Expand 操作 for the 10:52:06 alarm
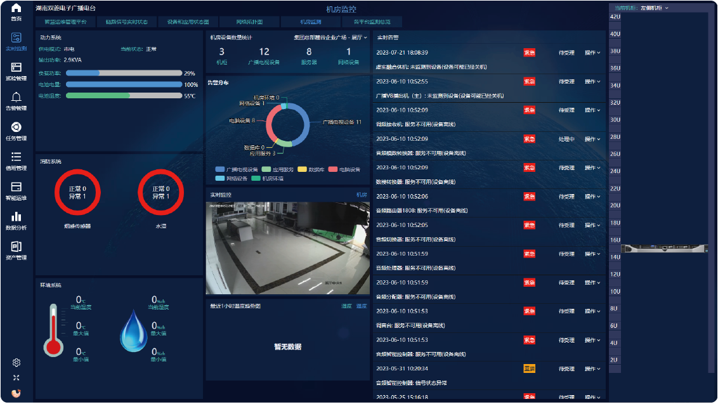 click(592, 197)
